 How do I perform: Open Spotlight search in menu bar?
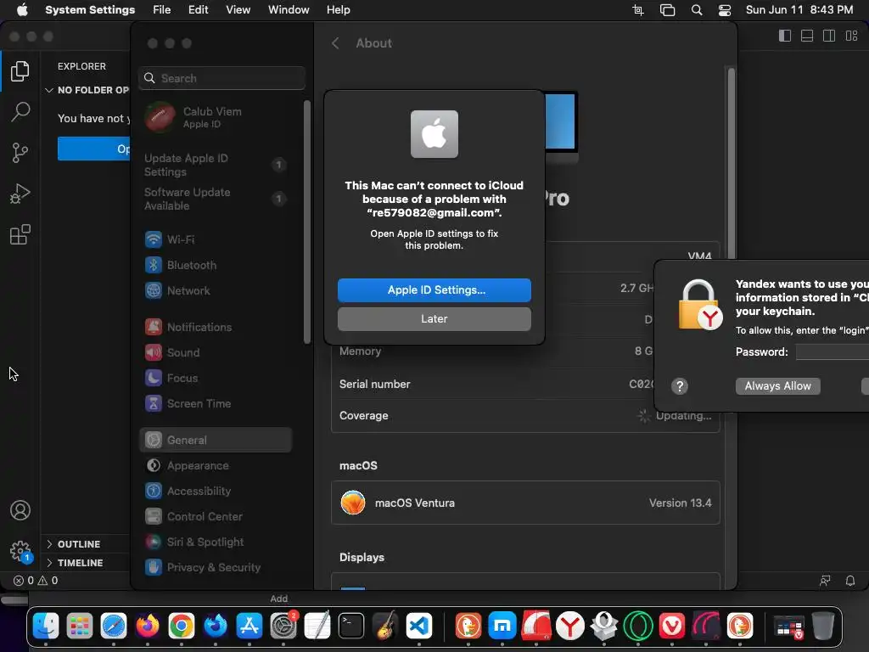coord(697,10)
